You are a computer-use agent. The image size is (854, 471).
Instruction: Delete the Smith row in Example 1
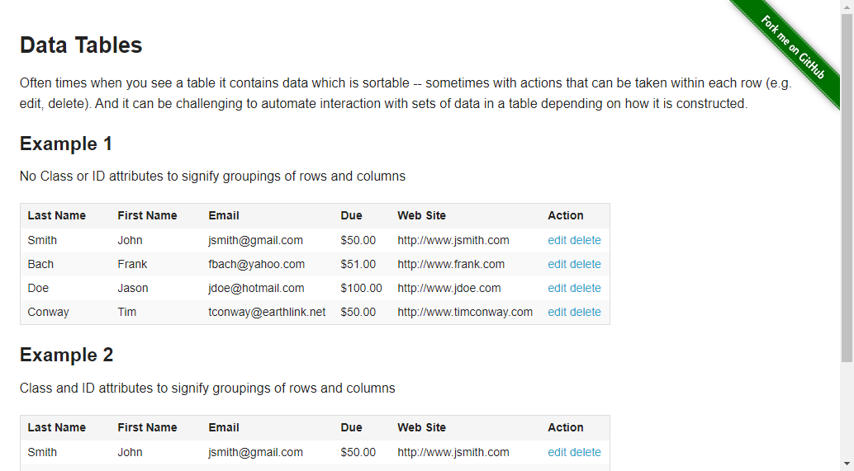click(x=586, y=240)
